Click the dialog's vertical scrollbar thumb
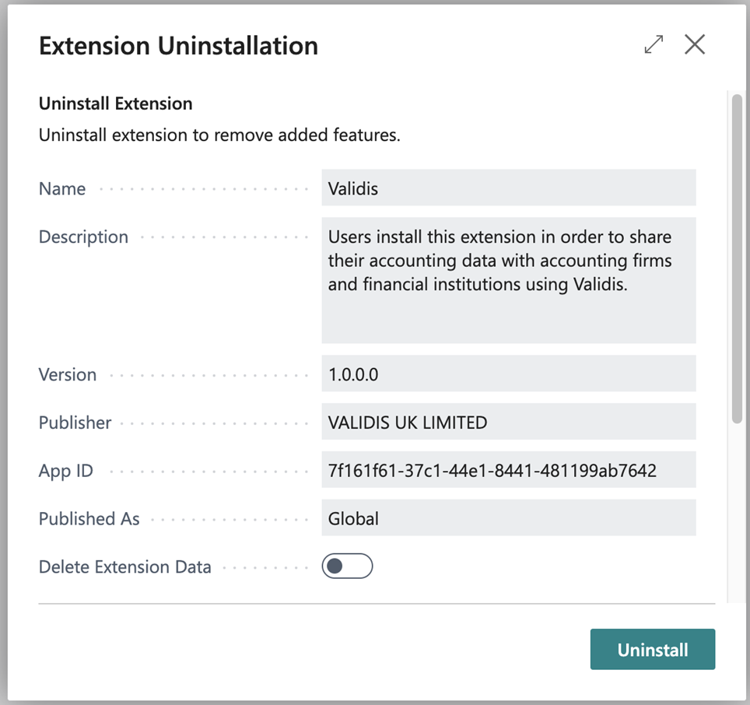The image size is (750, 705). point(737,258)
